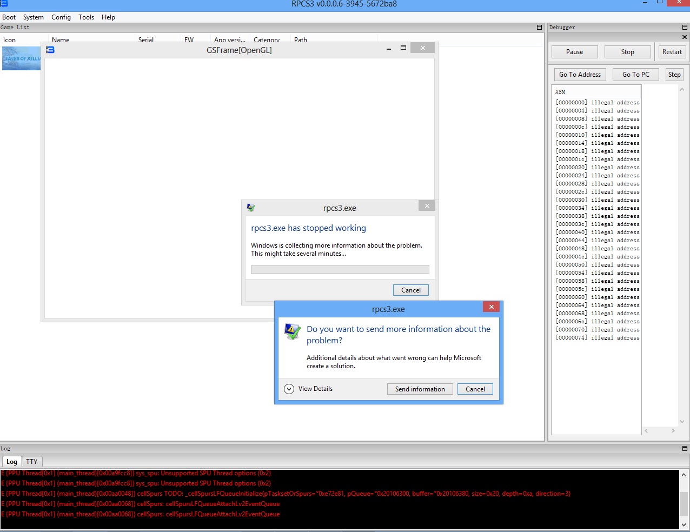Sort game list by Icon column
The width and height of the screenshot is (690, 532).
[x=10, y=39]
